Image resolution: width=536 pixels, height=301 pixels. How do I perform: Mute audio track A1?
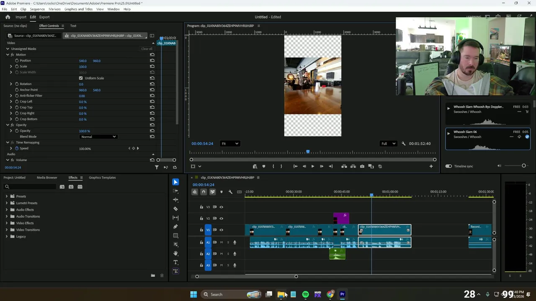(x=222, y=242)
